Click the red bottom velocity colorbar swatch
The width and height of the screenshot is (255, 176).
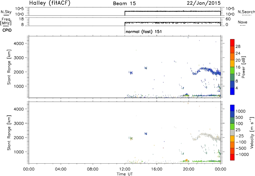pyautogui.click(x=232, y=157)
